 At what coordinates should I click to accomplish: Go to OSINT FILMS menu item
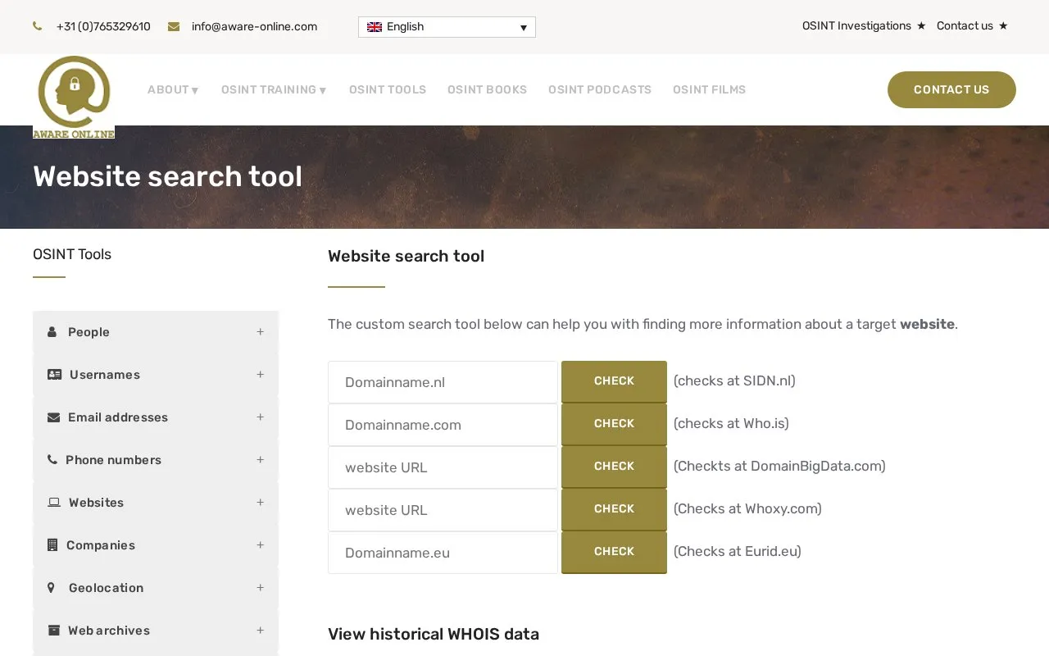point(709,90)
